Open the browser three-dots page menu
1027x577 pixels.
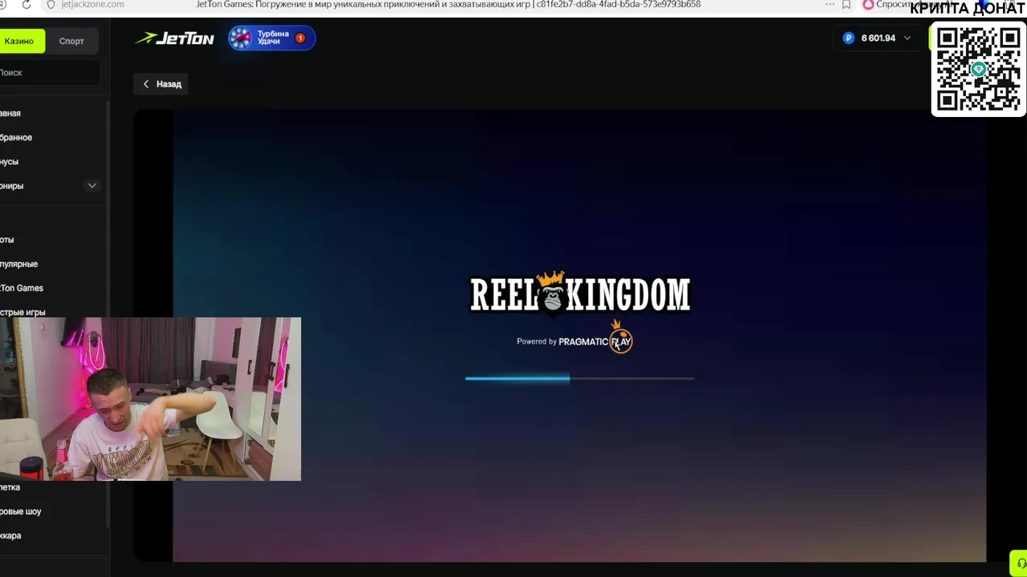tap(829, 4)
